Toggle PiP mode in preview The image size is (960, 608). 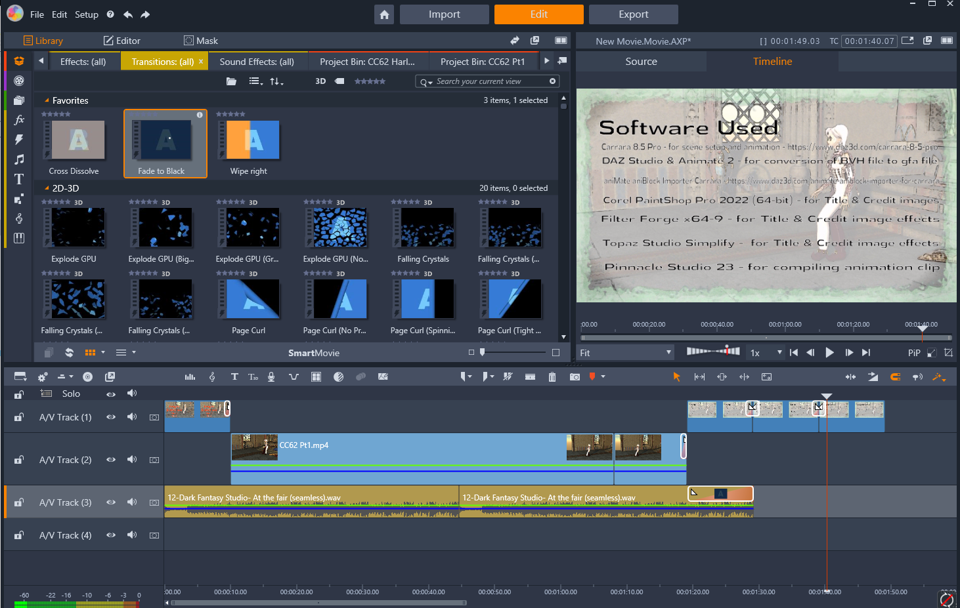[914, 353]
